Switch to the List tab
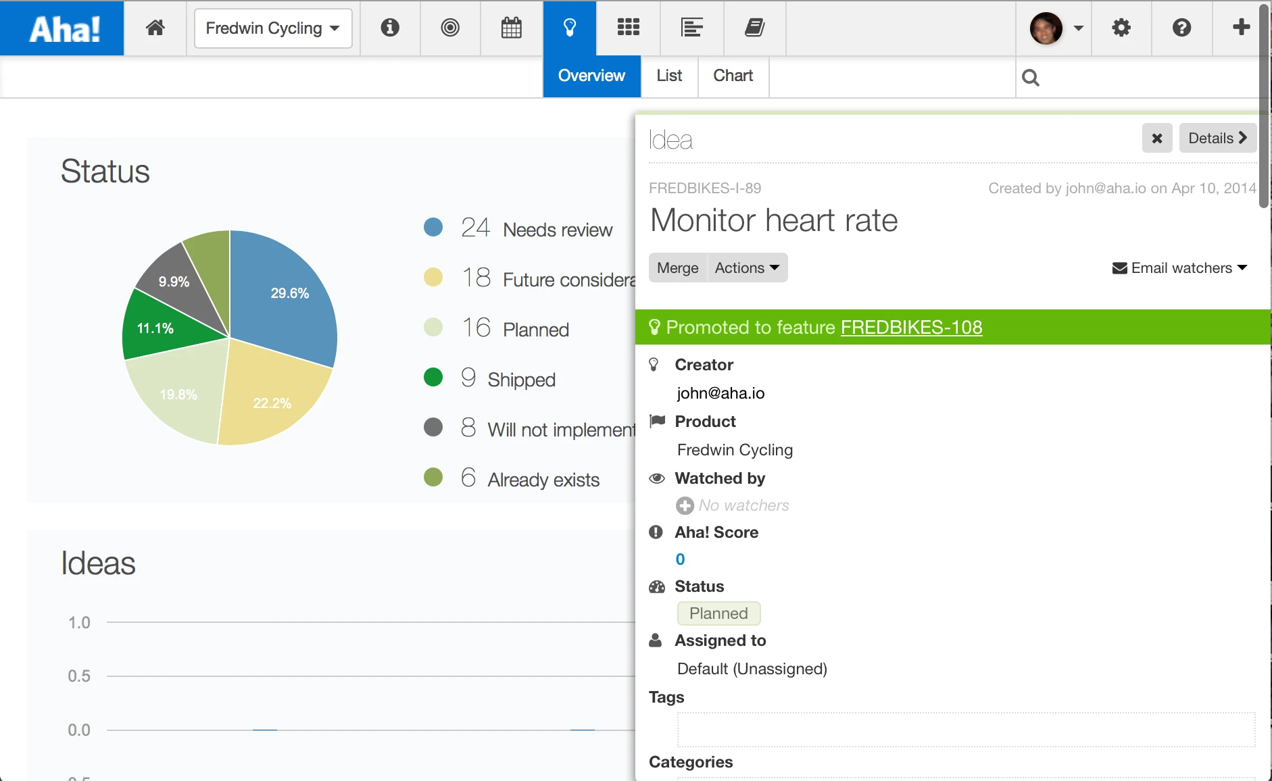 (x=669, y=76)
